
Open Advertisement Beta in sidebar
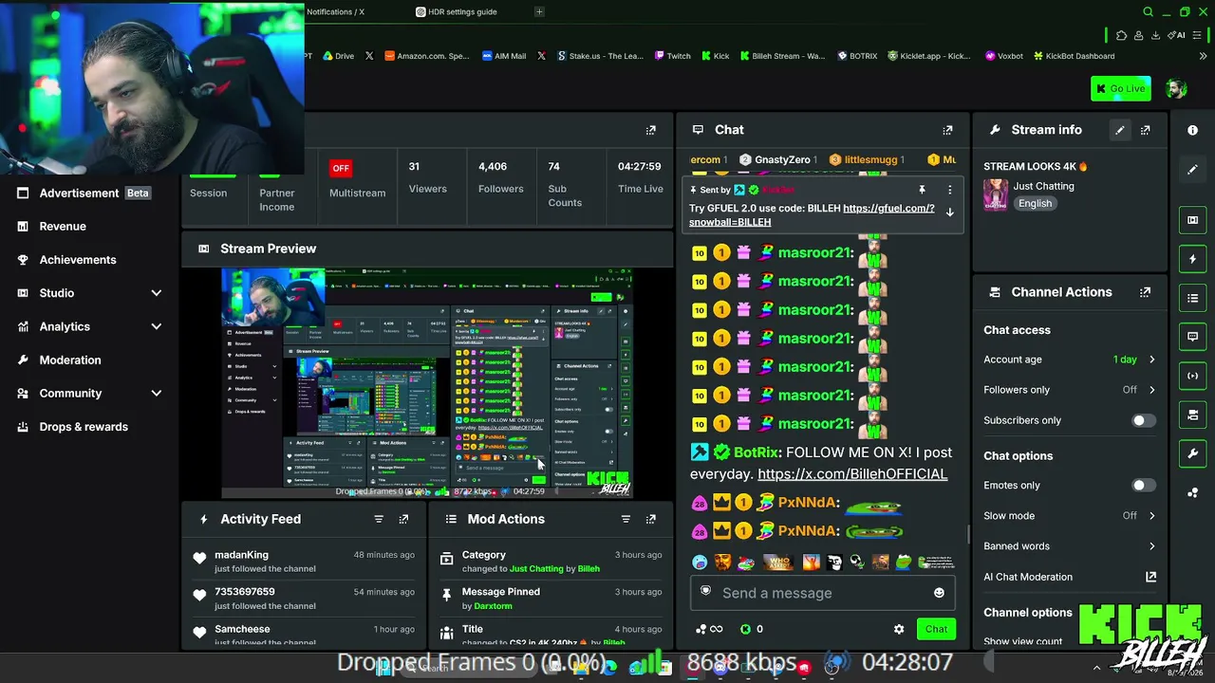[x=90, y=194]
